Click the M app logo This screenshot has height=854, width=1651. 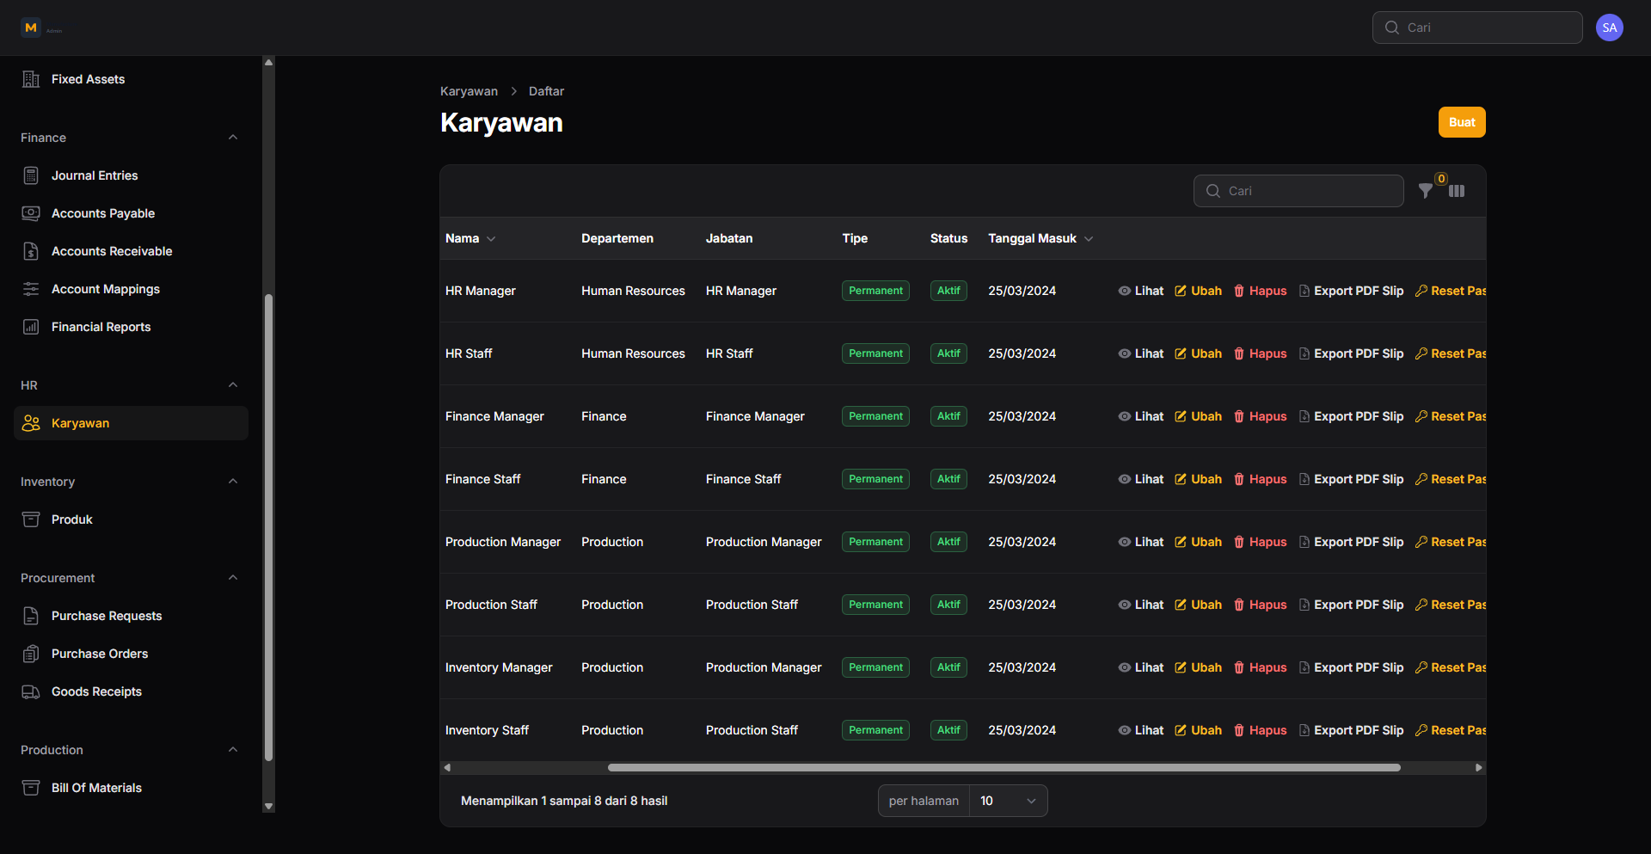31,28
